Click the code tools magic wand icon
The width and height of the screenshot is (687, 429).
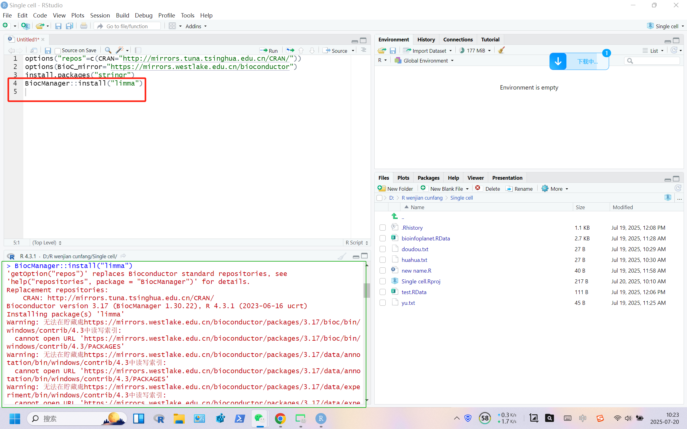click(x=120, y=50)
